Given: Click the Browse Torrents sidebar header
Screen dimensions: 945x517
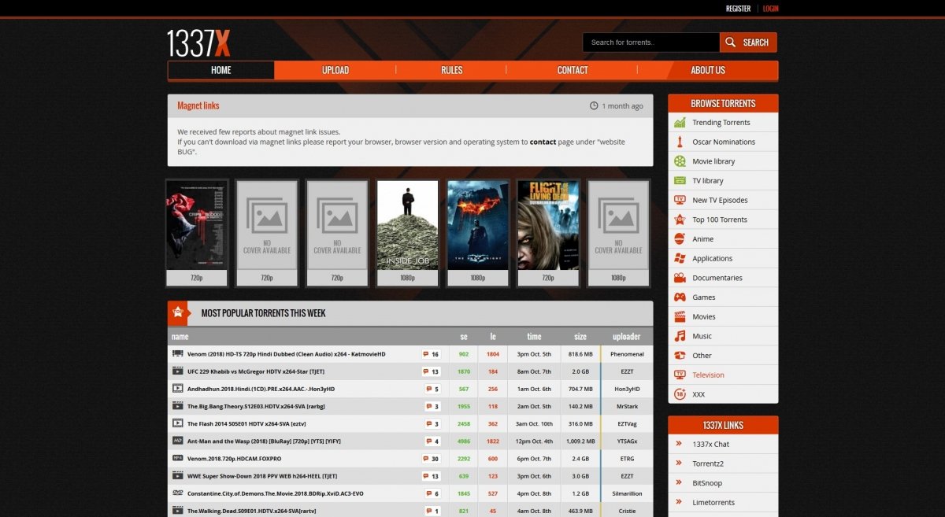Looking at the screenshot, I should [723, 103].
